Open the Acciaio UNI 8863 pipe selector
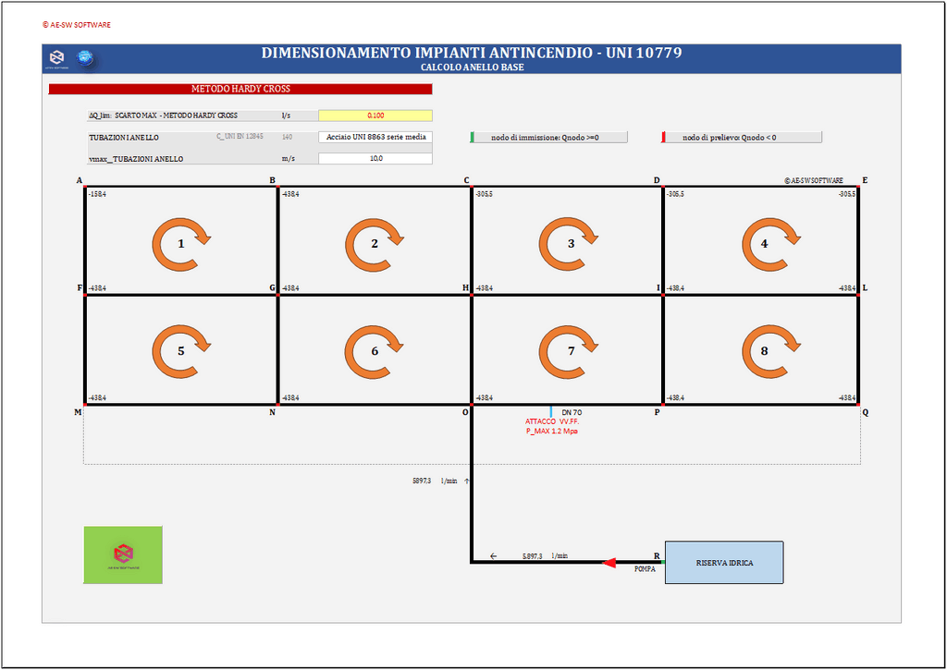Screen dimensions: 947x670 375,137
